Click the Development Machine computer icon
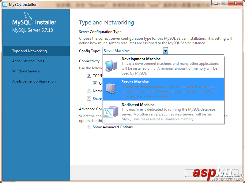Viewport: 245px width, 183px height. [x=111, y=66]
